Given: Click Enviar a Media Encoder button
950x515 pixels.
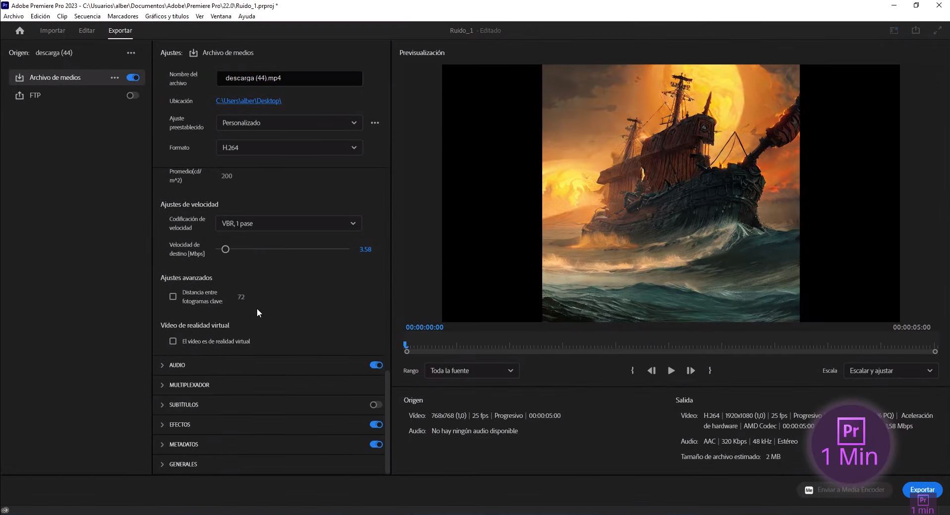Looking at the screenshot, I should (x=844, y=490).
